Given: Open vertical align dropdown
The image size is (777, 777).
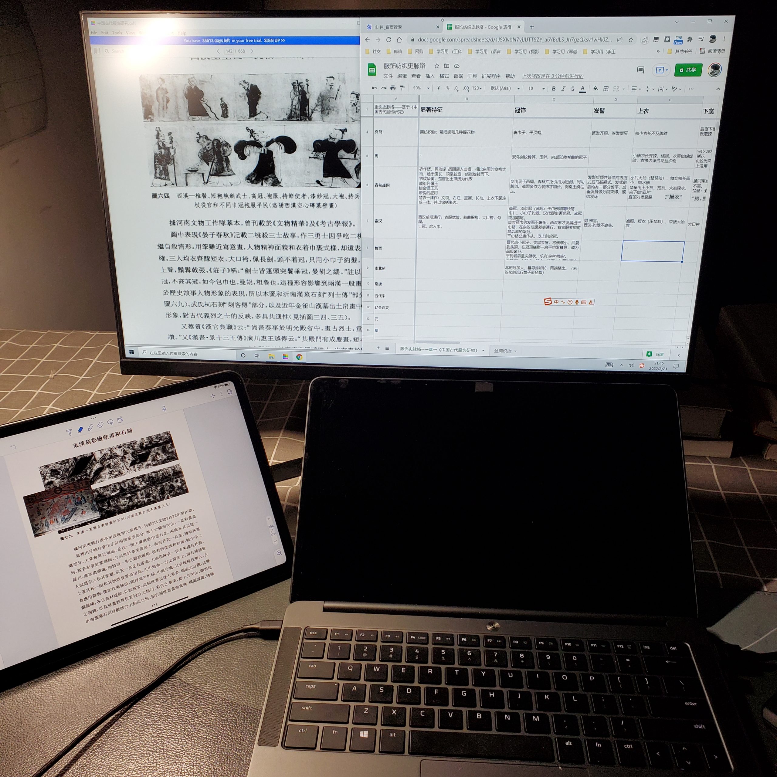Looking at the screenshot, I should (650, 89).
